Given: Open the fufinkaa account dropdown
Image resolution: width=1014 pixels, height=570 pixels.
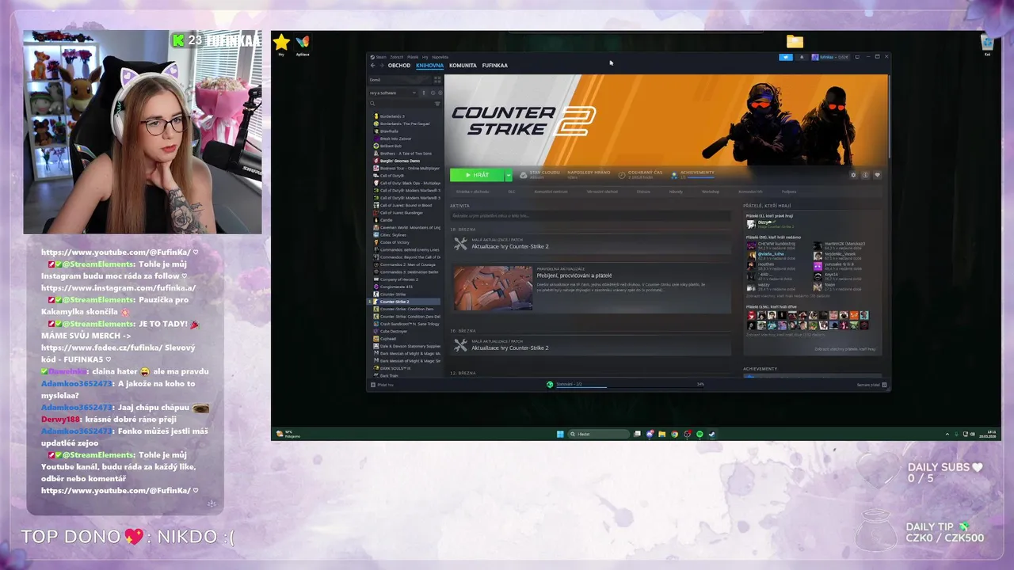Looking at the screenshot, I should tap(830, 57).
